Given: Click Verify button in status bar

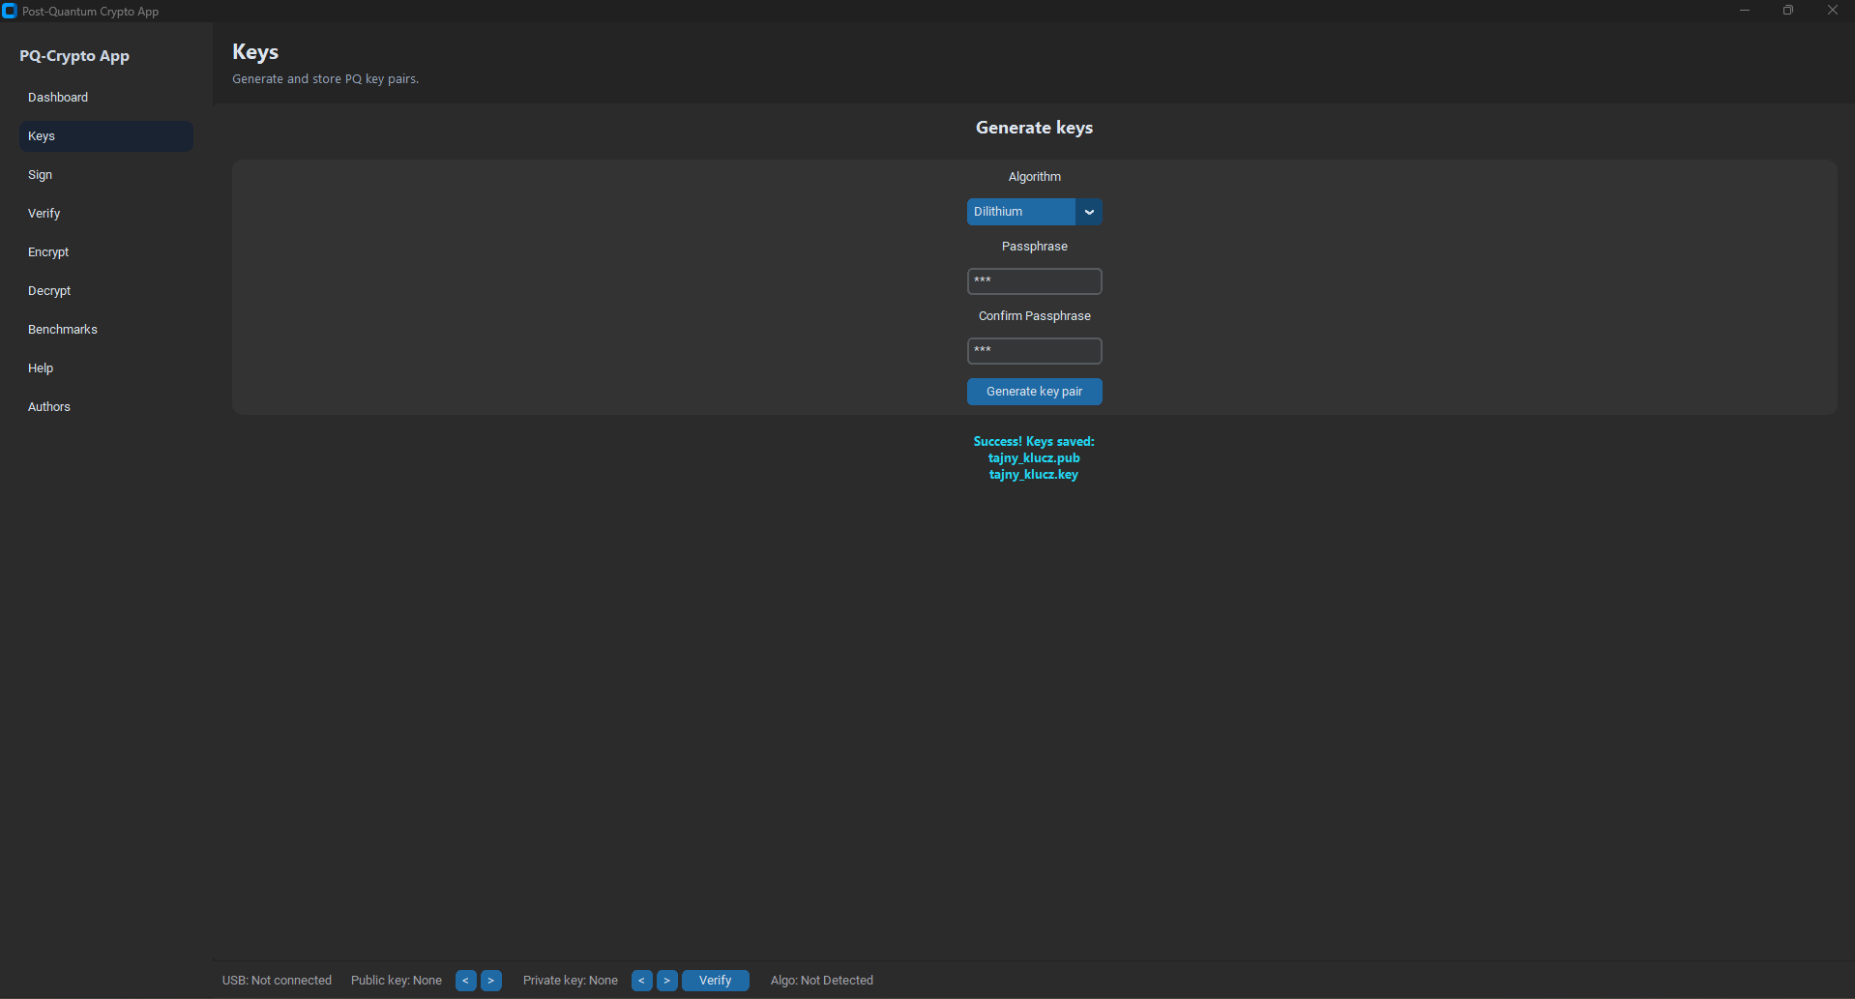Looking at the screenshot, I should 716,981.
